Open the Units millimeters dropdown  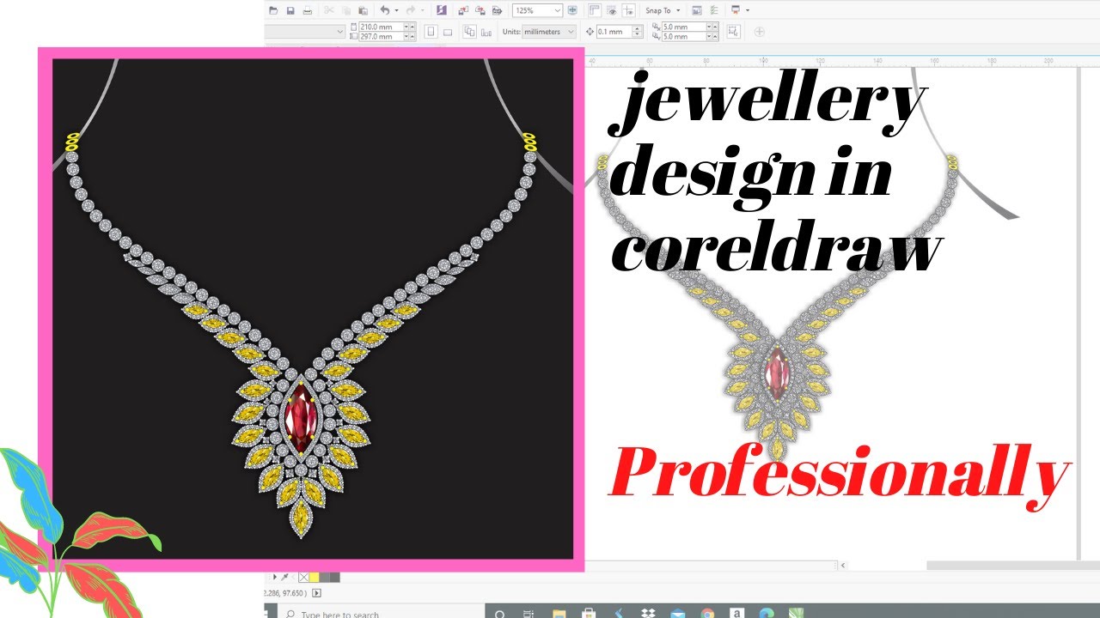(x=549, y=32)
